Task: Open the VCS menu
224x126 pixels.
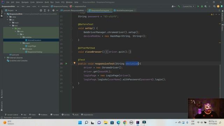Action: pos(63,2)
